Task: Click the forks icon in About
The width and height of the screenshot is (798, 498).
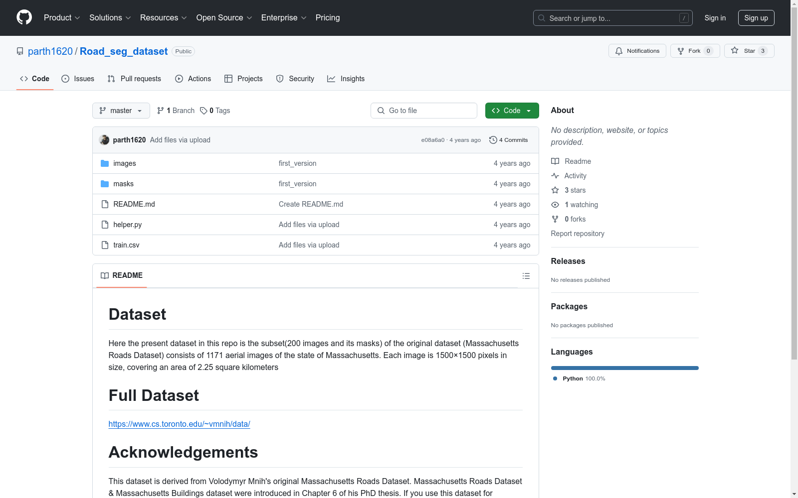Action: [x=555, y=219]
